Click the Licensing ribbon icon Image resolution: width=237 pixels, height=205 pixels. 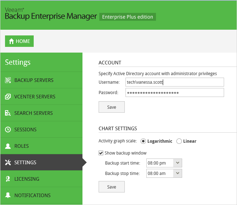point(8,179)
